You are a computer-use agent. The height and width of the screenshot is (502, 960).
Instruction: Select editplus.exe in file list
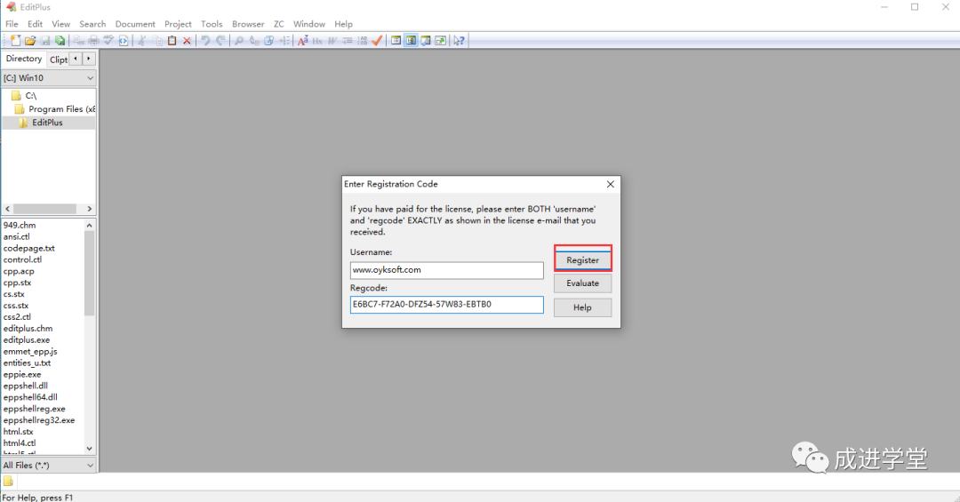point(27,339)
